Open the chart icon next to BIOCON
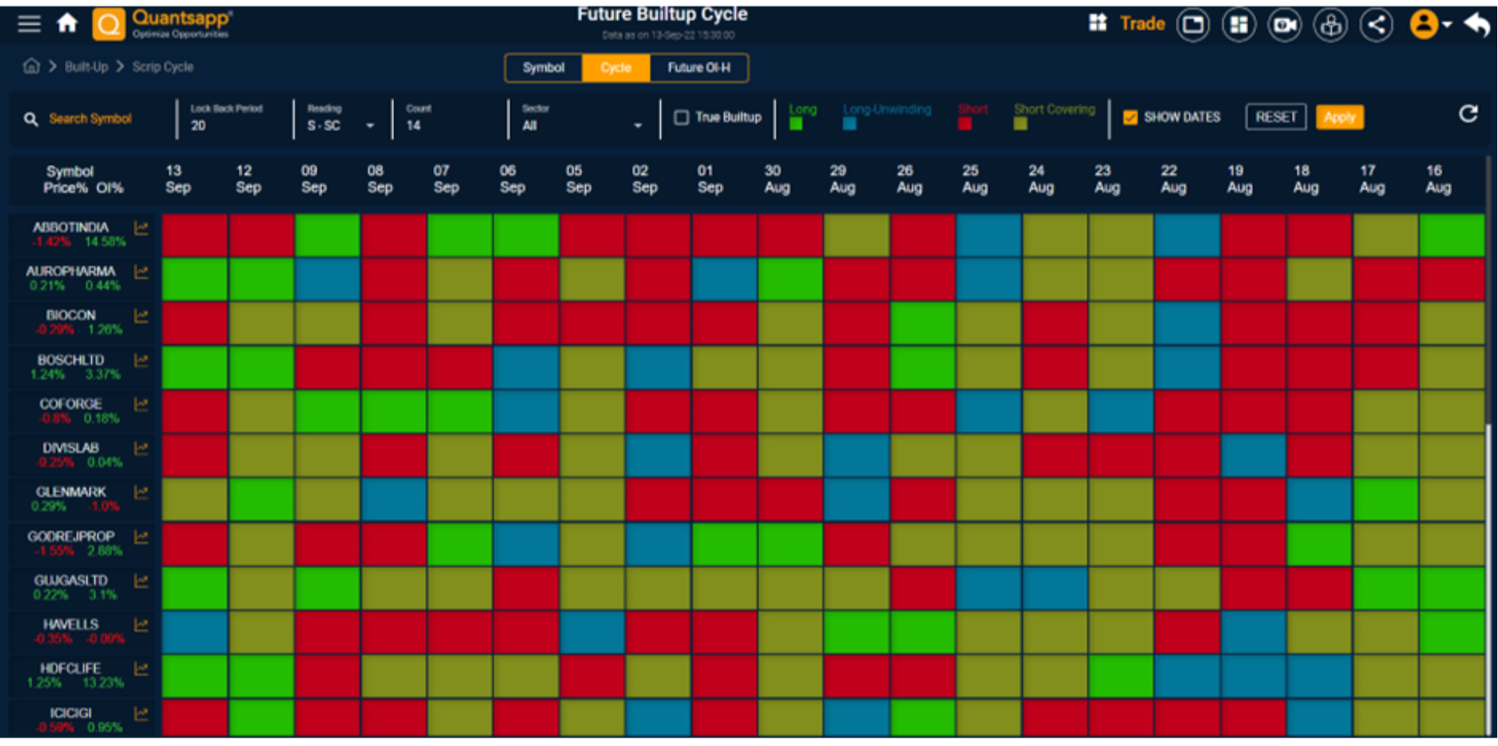The width and height of the screenshot is (1498, 746). tap(142, 317)
